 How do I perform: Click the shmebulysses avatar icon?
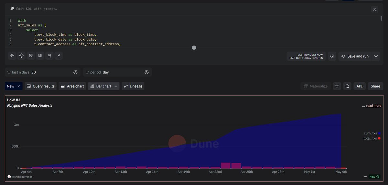click(x=9, y=177)
